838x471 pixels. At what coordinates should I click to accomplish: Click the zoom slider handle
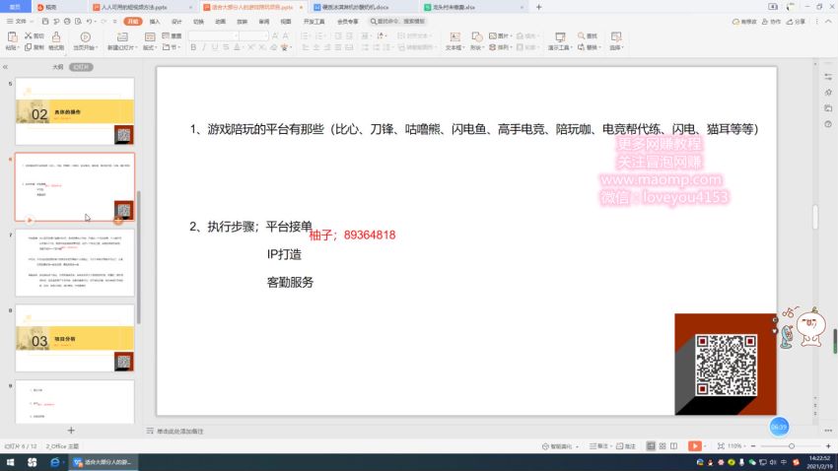coord(792,446)
